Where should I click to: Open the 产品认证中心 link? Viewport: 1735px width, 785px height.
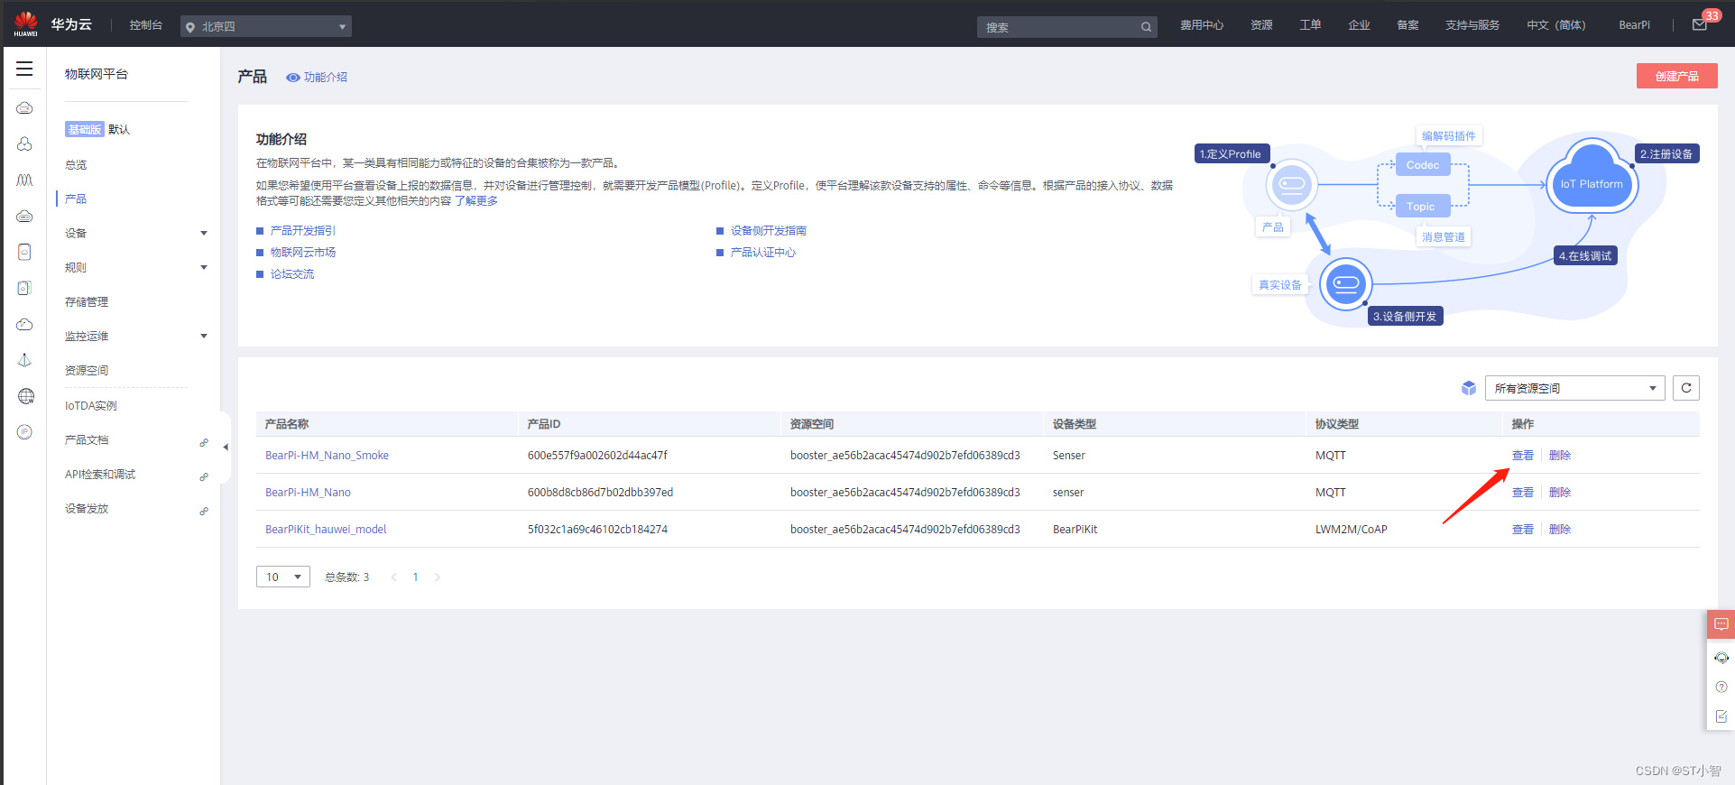coord(763,253)
